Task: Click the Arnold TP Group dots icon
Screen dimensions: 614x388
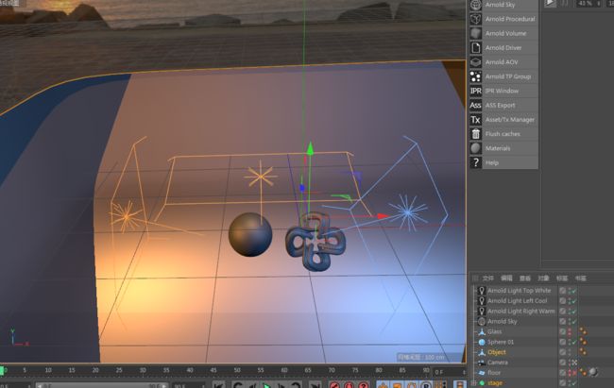Action: pyautogui.click(x=475, y=76)
